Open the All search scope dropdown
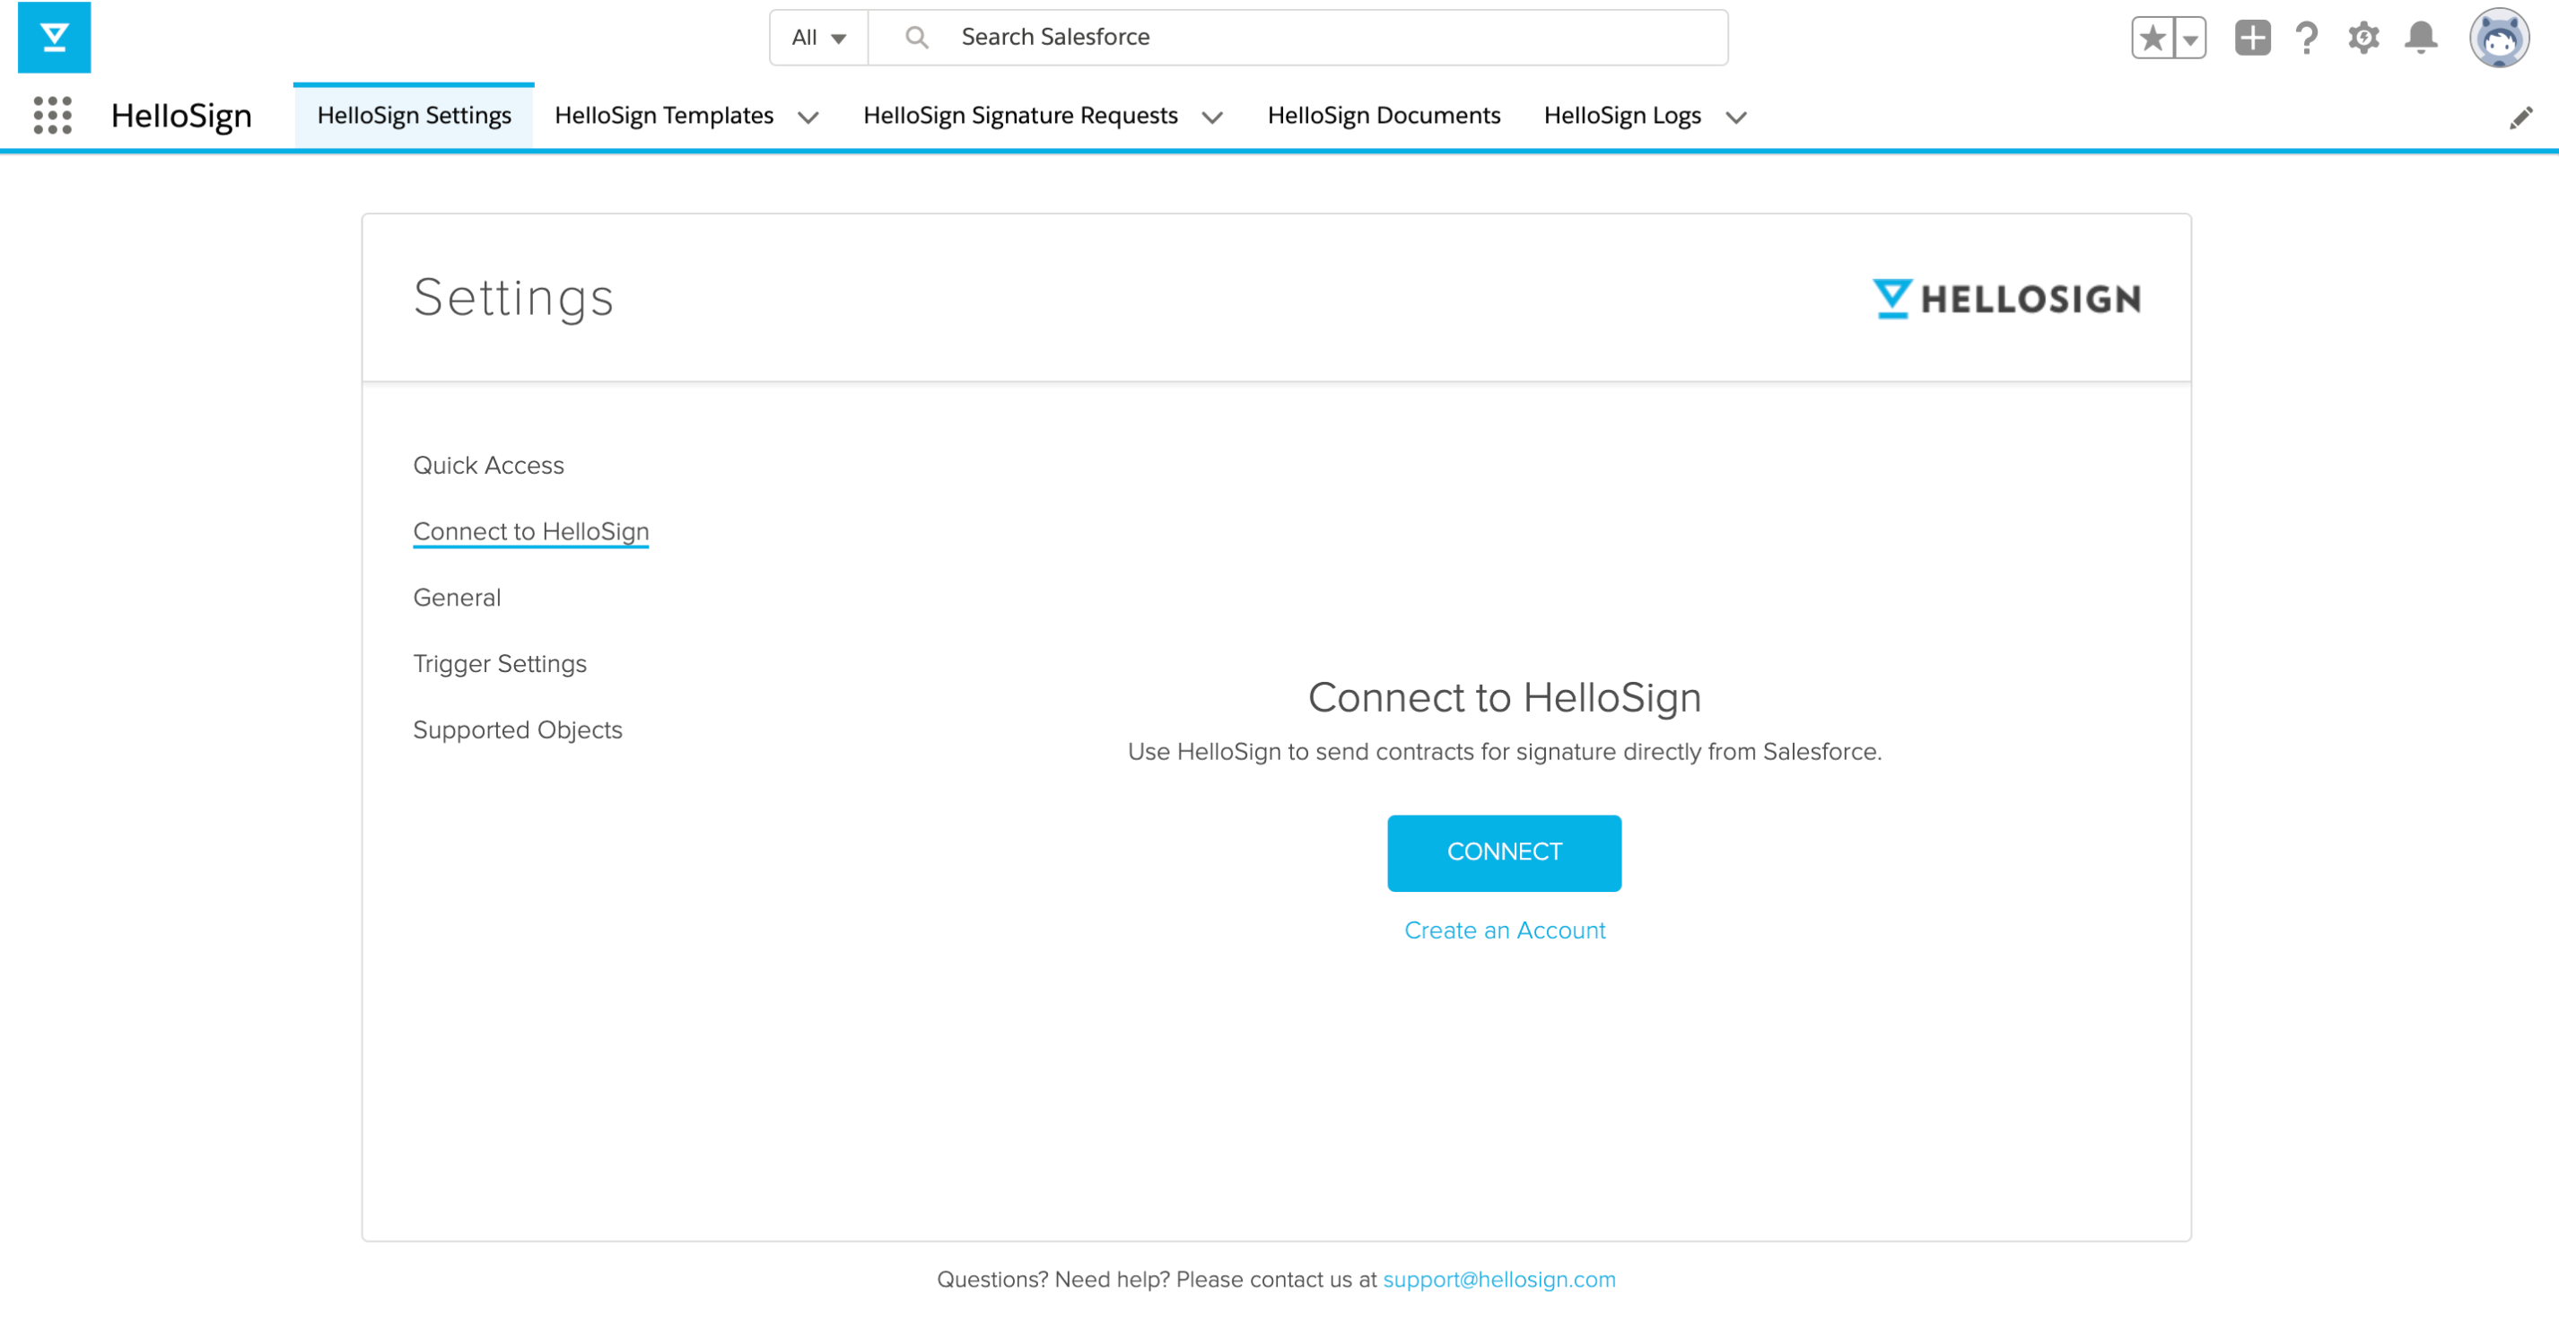 pyautogui.click(x=818, y=38)
